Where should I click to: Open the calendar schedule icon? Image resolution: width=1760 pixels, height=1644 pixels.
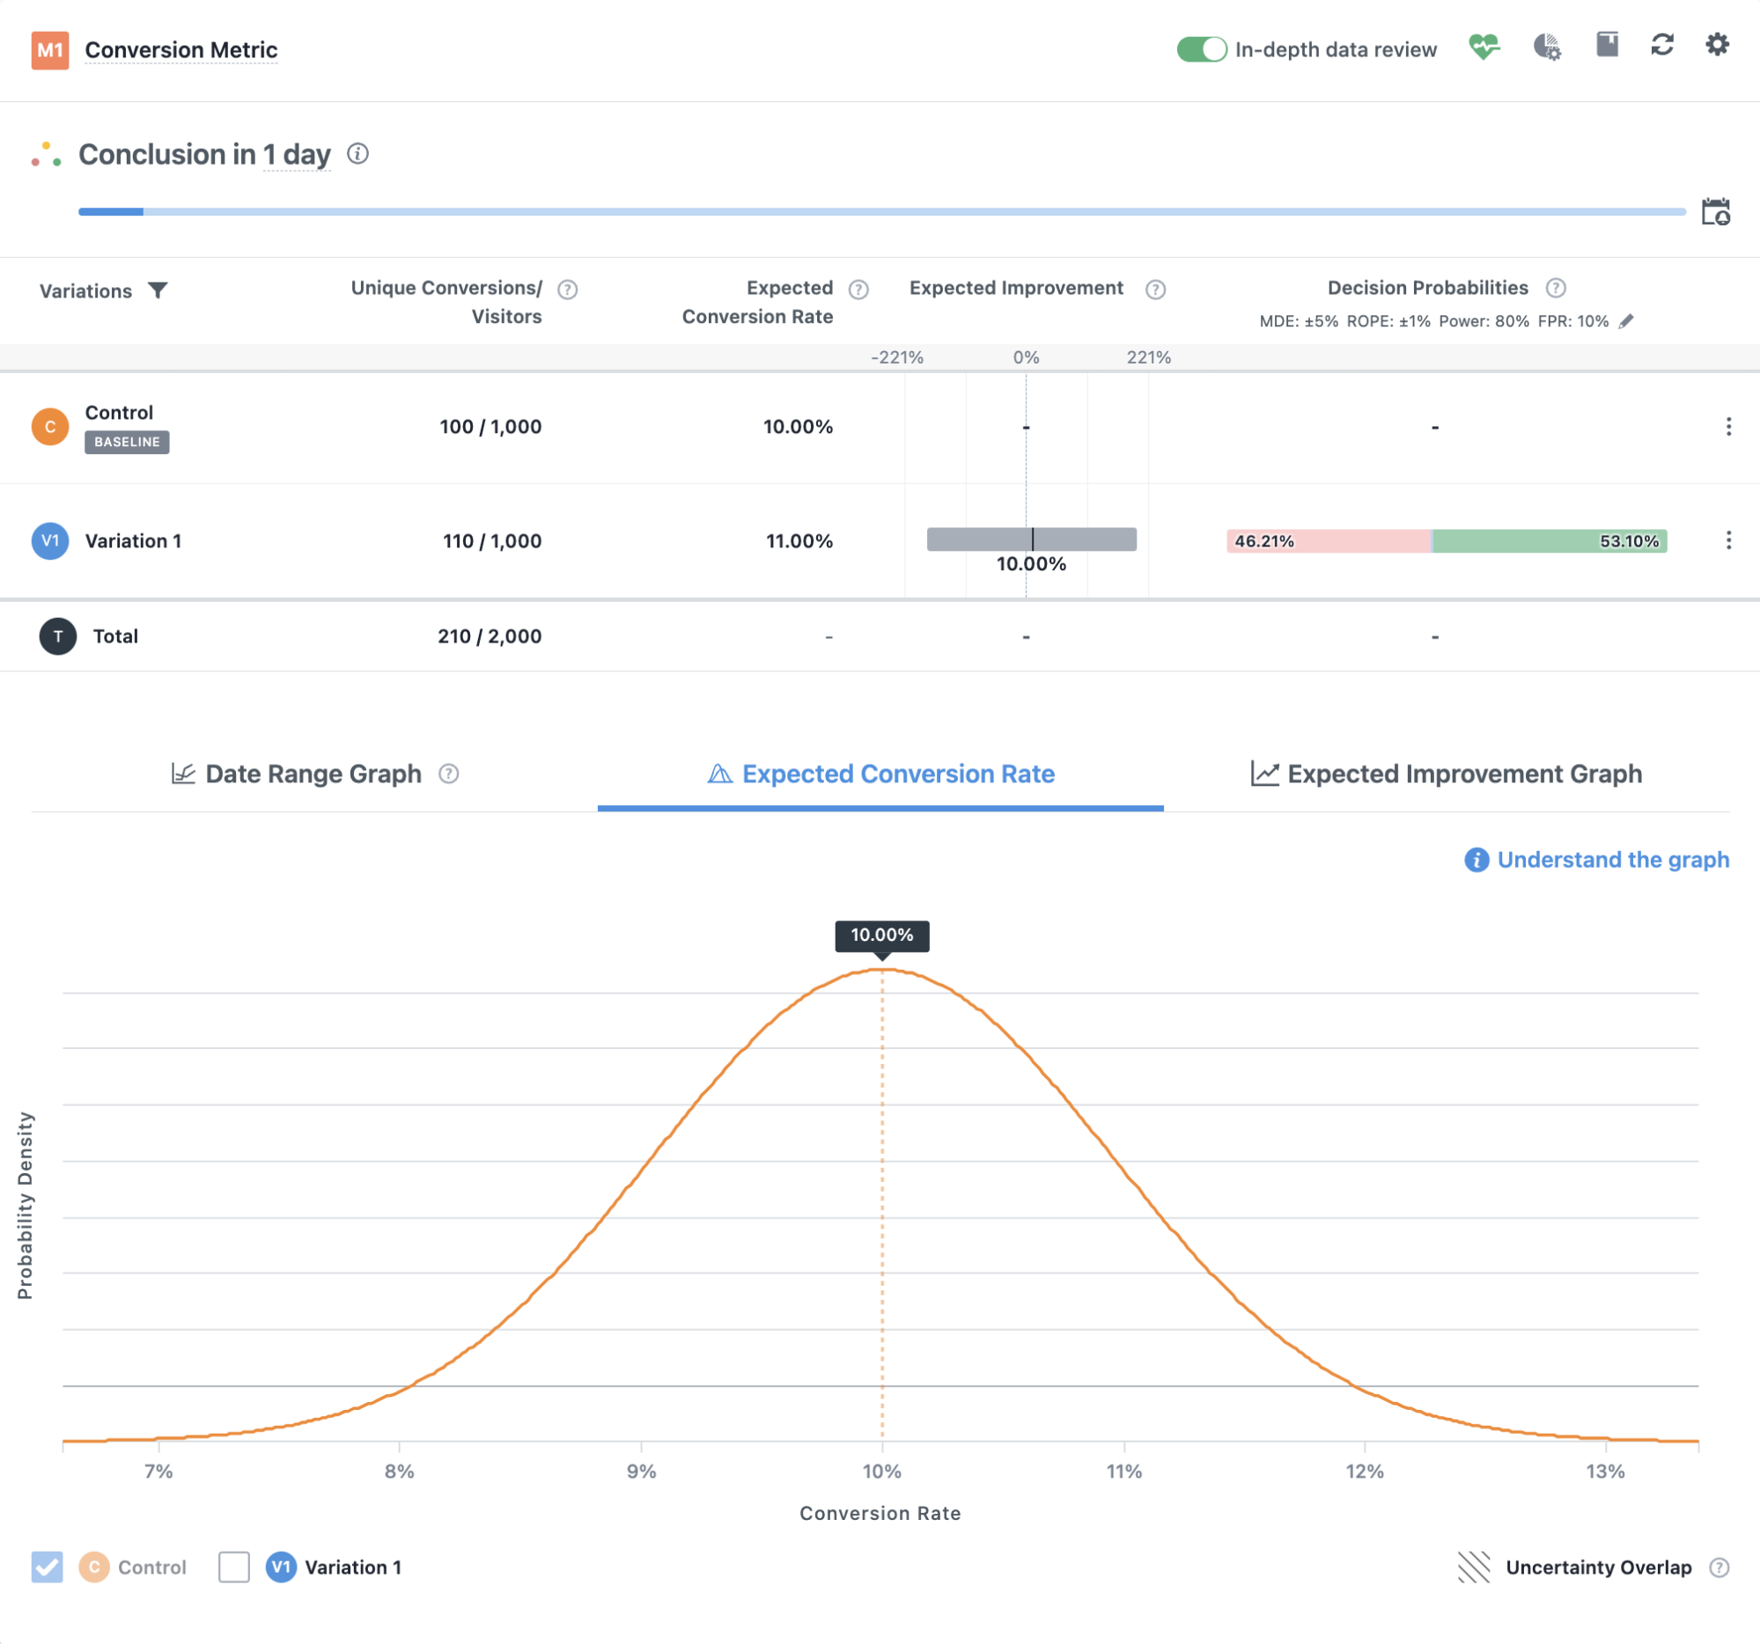pyautogui.click(x=1716, y=212)
